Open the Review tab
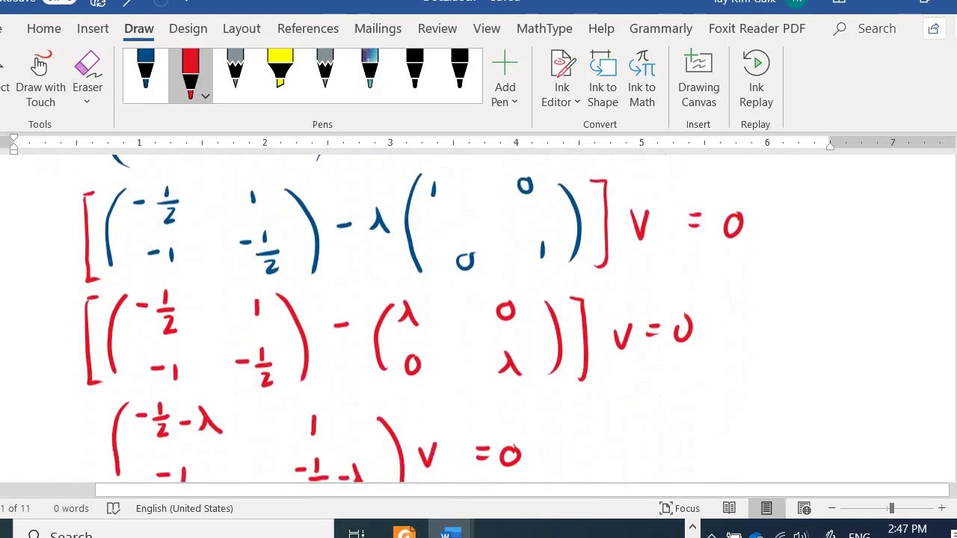This screenshot has width=957, height=538. click(437, 28)
